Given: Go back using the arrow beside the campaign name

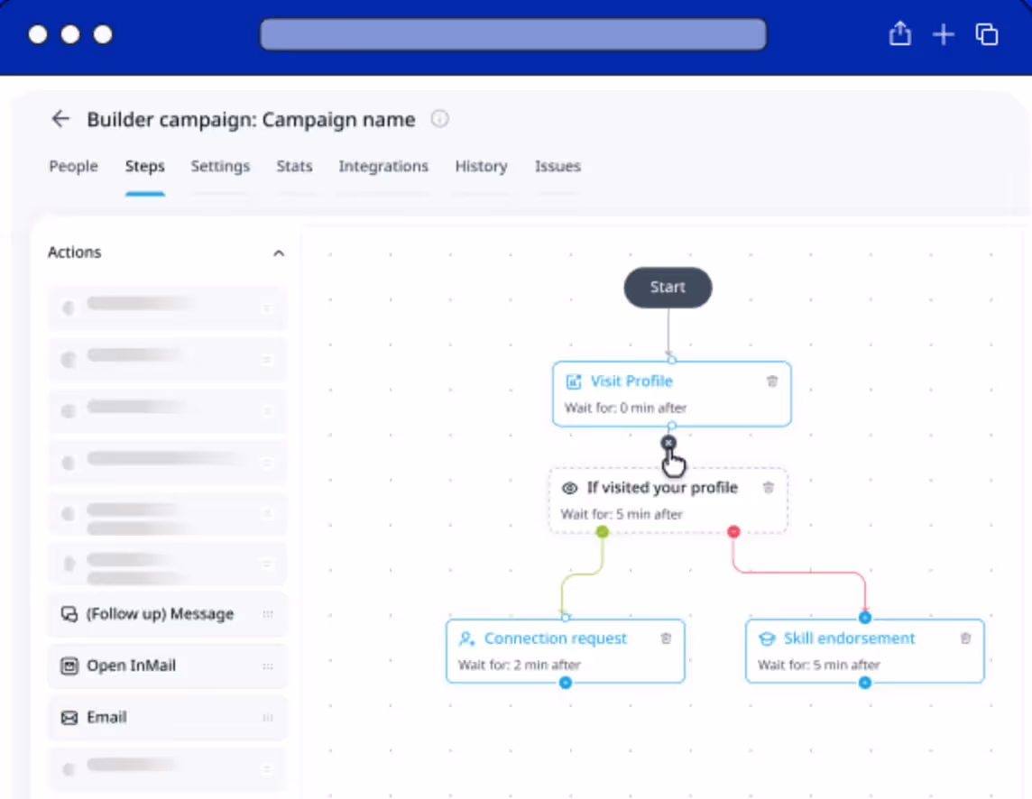Looking at the screenshot, I should (60, 118).
